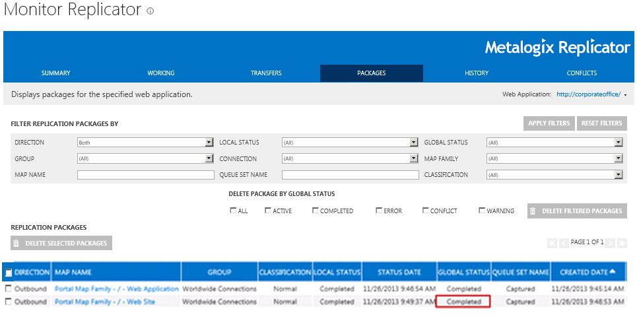
Task: Jump to last page arrow
Action: click(x=622, y=243)
